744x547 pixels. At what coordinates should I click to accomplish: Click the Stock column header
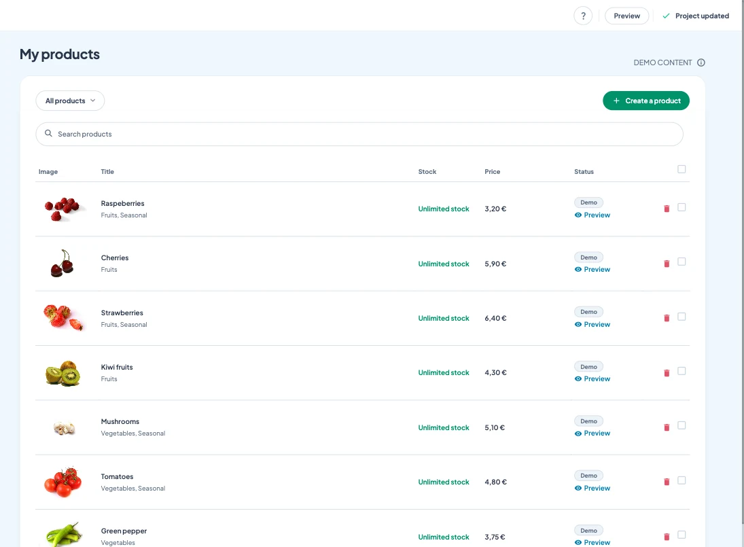(x=427, y=172)
